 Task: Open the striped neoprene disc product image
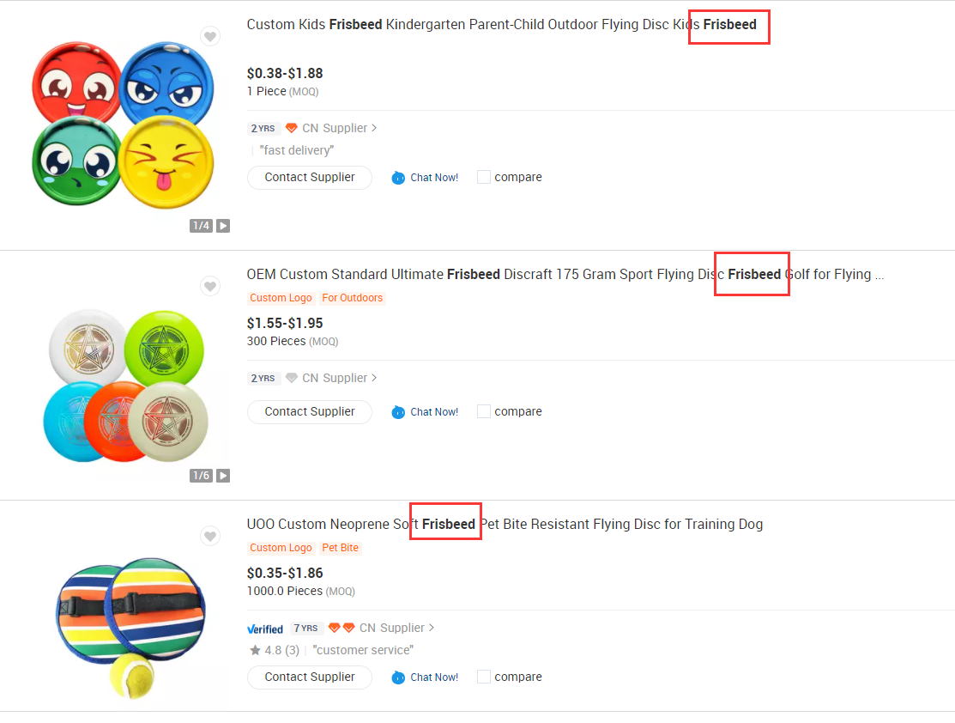click(118, 614)
